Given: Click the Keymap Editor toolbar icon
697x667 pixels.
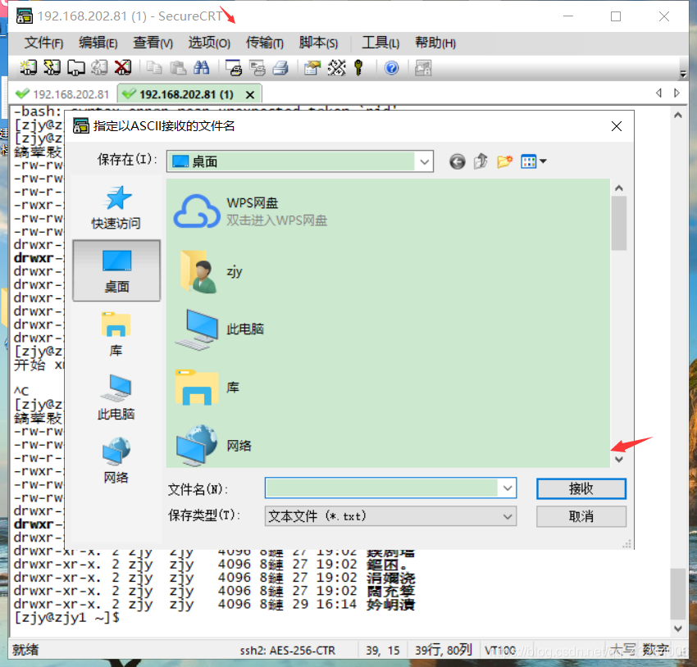Looking at the screenshot, I should [336, 67].
